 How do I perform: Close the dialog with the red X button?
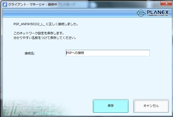166,3
